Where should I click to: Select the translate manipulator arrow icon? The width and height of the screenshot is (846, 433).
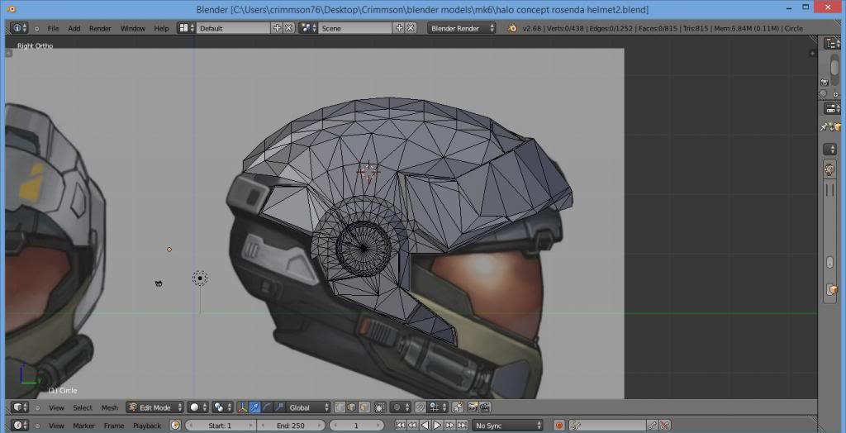(255, 407)
